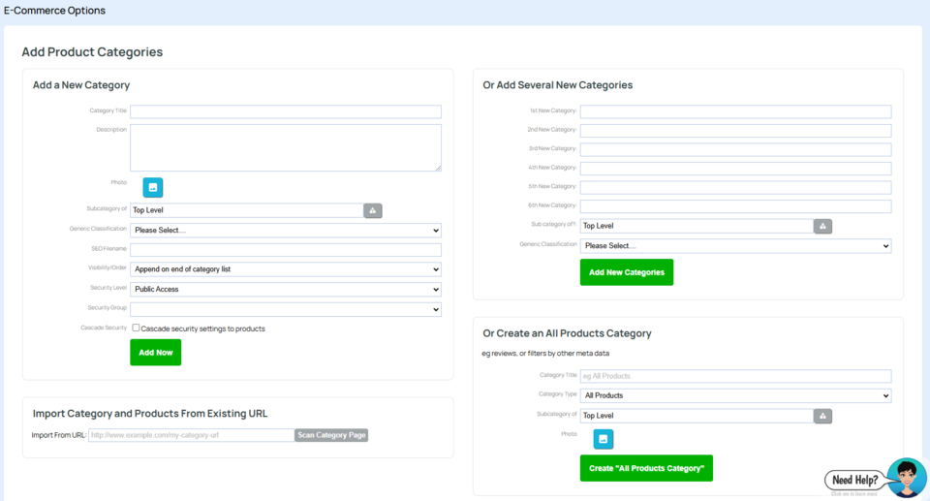Open the Security Level dropdown
The image size is (930, 501).
click(x=286, y=289)
